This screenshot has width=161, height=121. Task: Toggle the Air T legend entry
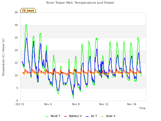tap(92, 116)
